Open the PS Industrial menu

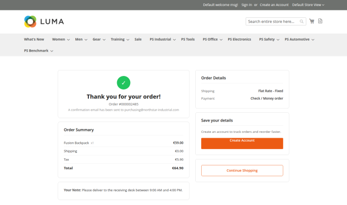click(x=160, y=40)
